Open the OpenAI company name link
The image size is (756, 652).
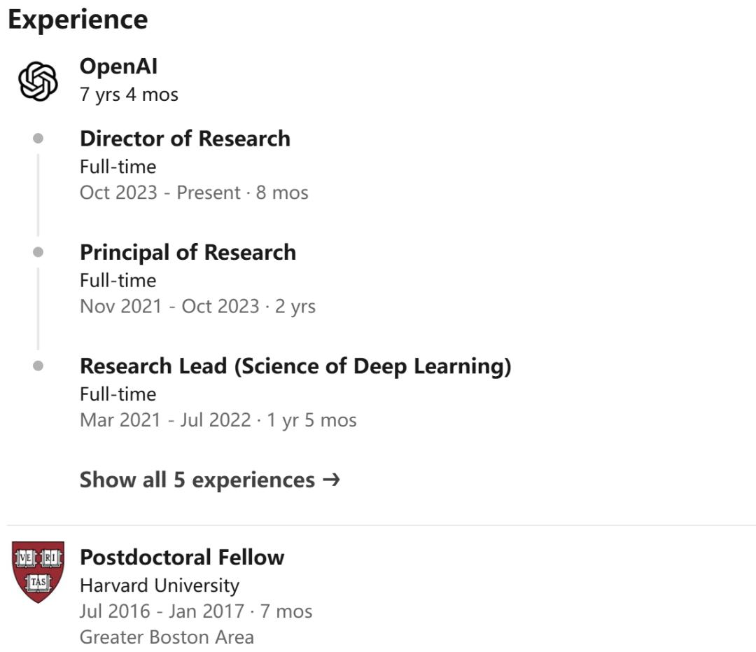click(118, 67)
